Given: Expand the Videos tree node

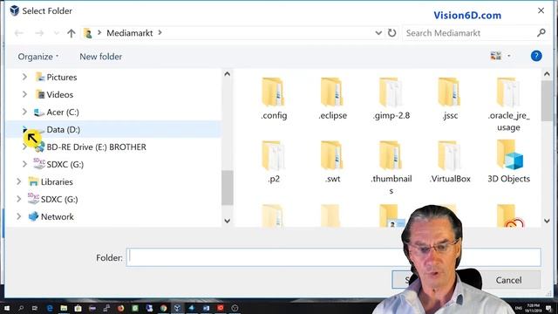Looking at the screenshot, I should point(24,94).
